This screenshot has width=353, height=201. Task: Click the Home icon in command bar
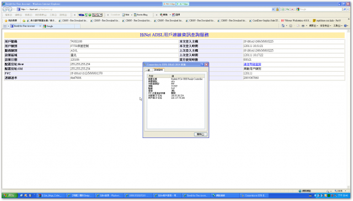pyautogui.click(x=283, y=26)
